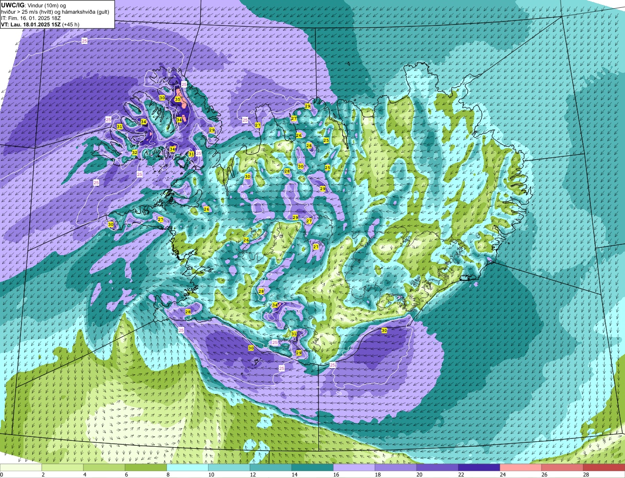This screenshot has width=625, height=478.
Task: Select the legend scale label "12"
Action: point(253,475)
